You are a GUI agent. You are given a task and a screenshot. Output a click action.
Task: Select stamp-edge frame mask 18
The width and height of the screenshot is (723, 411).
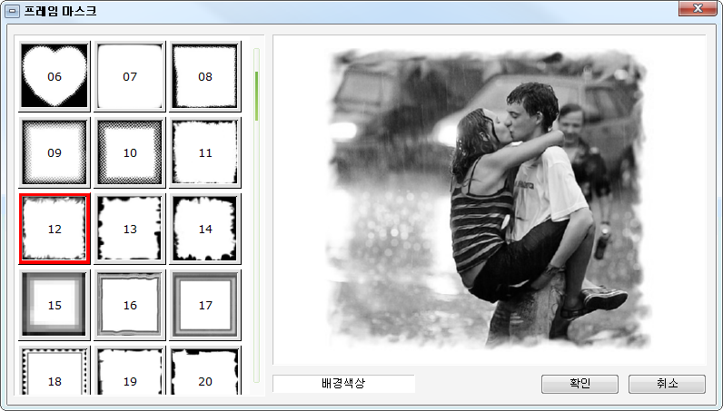(x=54, y=370)
